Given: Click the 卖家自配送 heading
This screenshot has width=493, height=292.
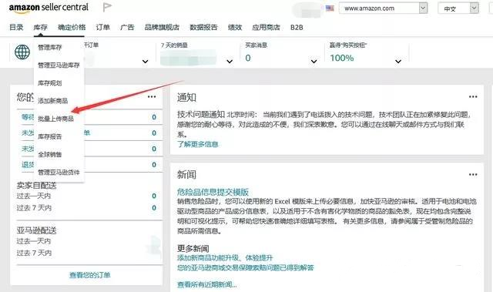Looking at the screenshot, I should 36,186.
